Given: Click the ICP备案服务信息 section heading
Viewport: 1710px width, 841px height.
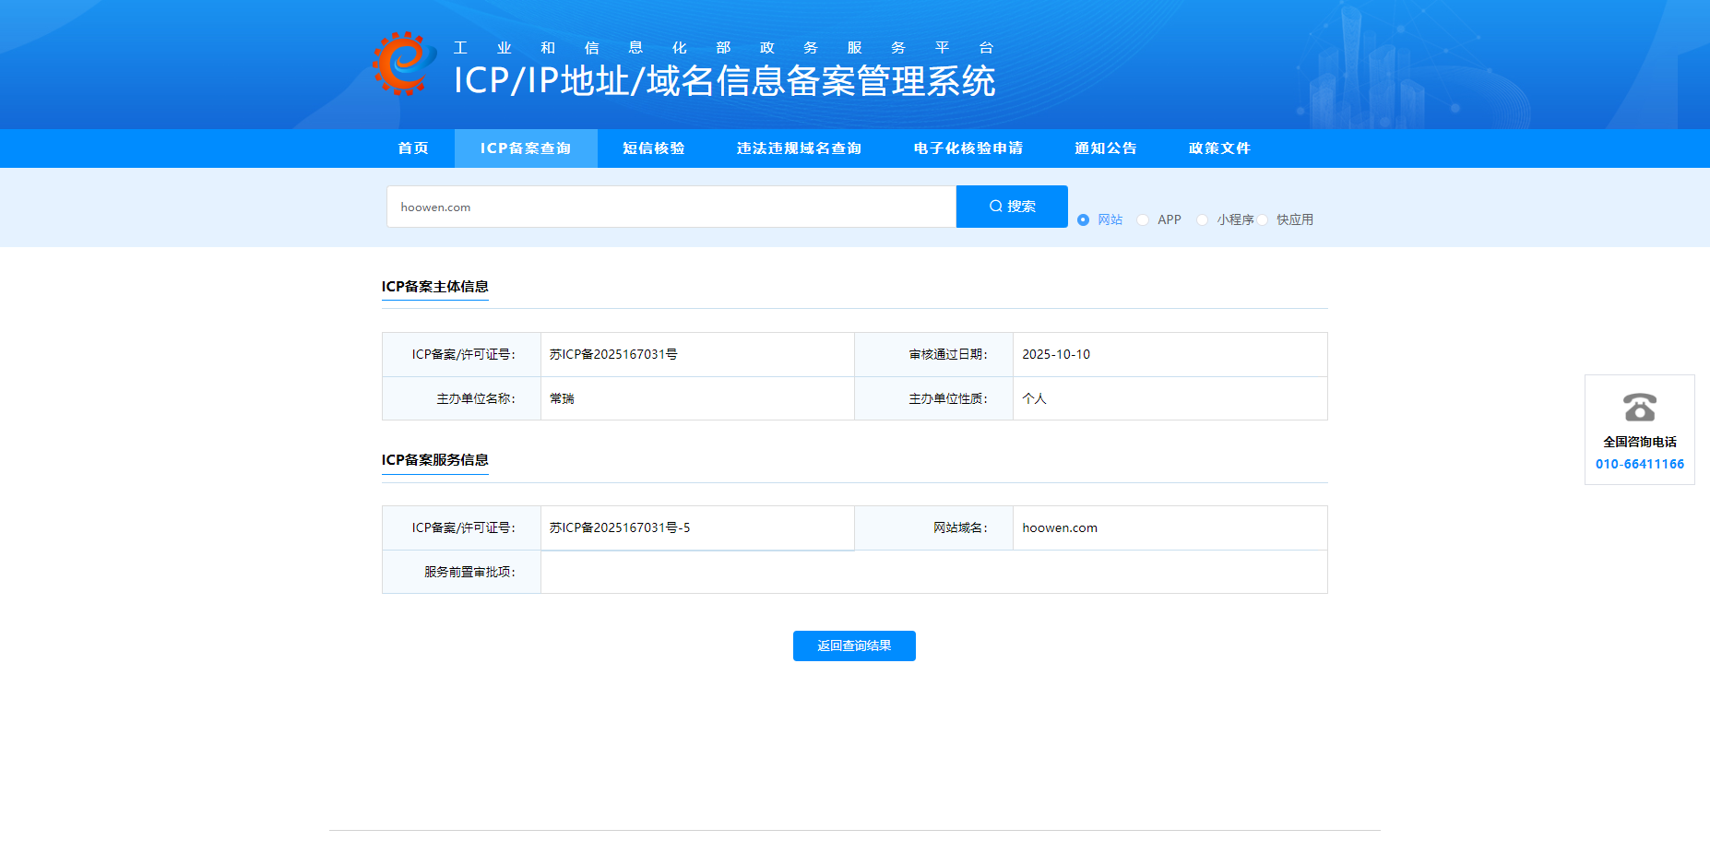Looking at the screenshot, I should click(x=435, y=460).
